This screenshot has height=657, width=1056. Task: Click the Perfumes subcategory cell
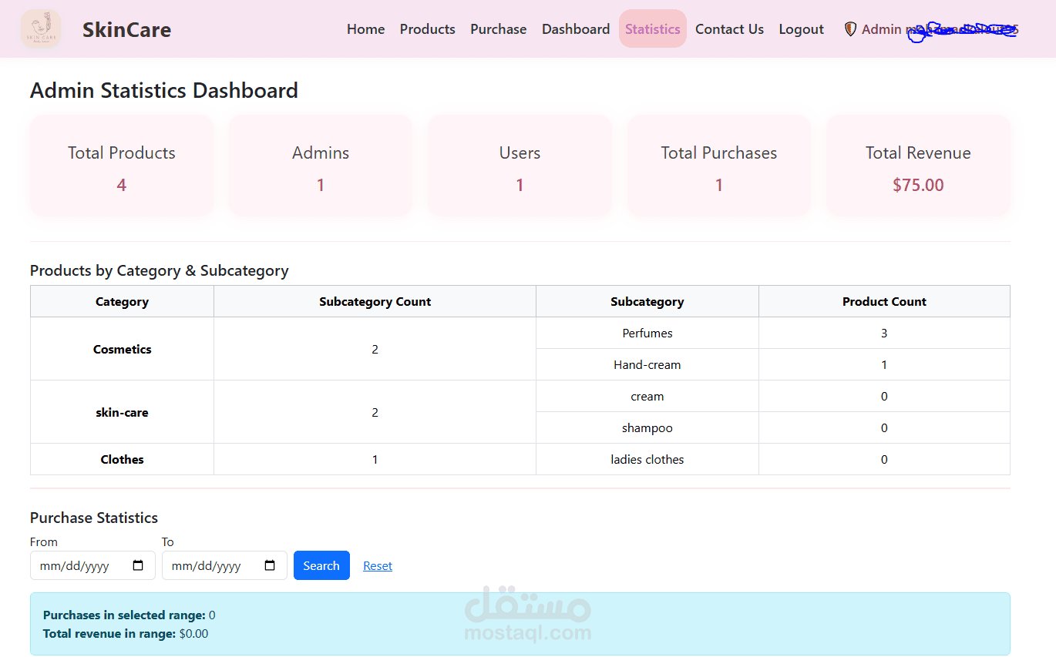click(x=647, y=333)
